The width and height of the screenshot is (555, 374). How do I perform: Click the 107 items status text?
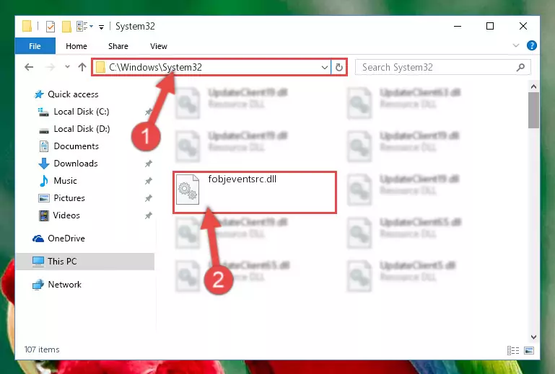[x=42, y=349]
